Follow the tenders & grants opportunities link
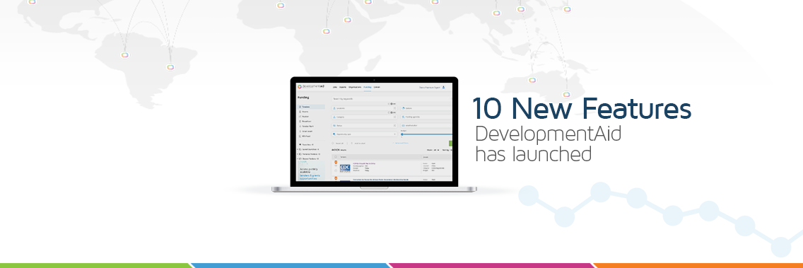 coord(310,177)
